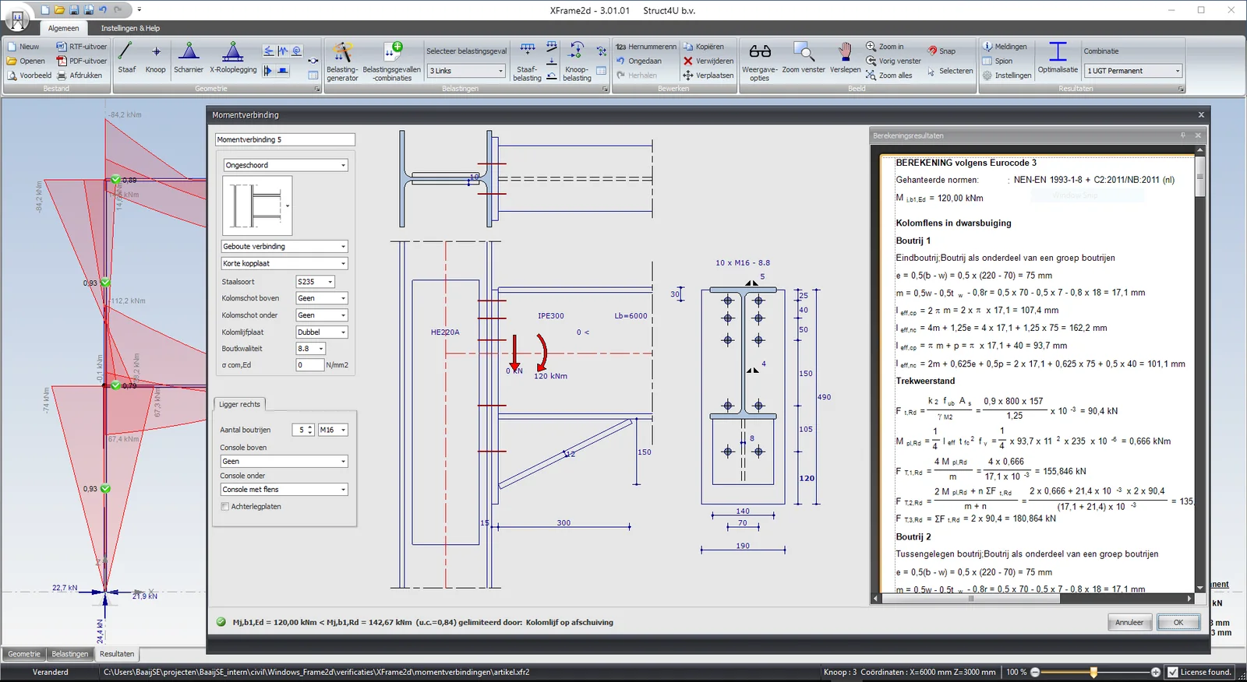The height and width of the screenshot is (682, 1247).
Task: Click the zoom-in plus button in status bar
Action: tap(1156, 672)
